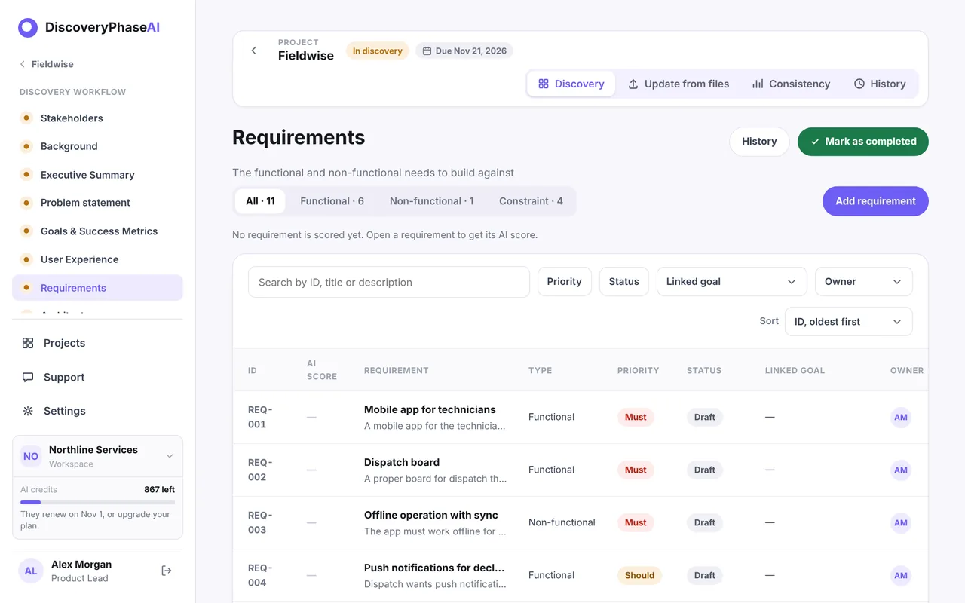
Task: Click the calendar icon in due date
Action: [427, 51]
